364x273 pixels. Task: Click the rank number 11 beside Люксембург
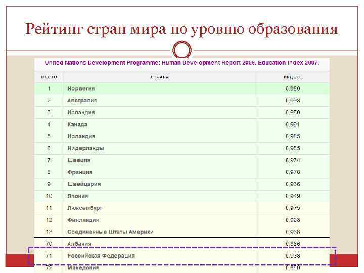click(49, 208)
